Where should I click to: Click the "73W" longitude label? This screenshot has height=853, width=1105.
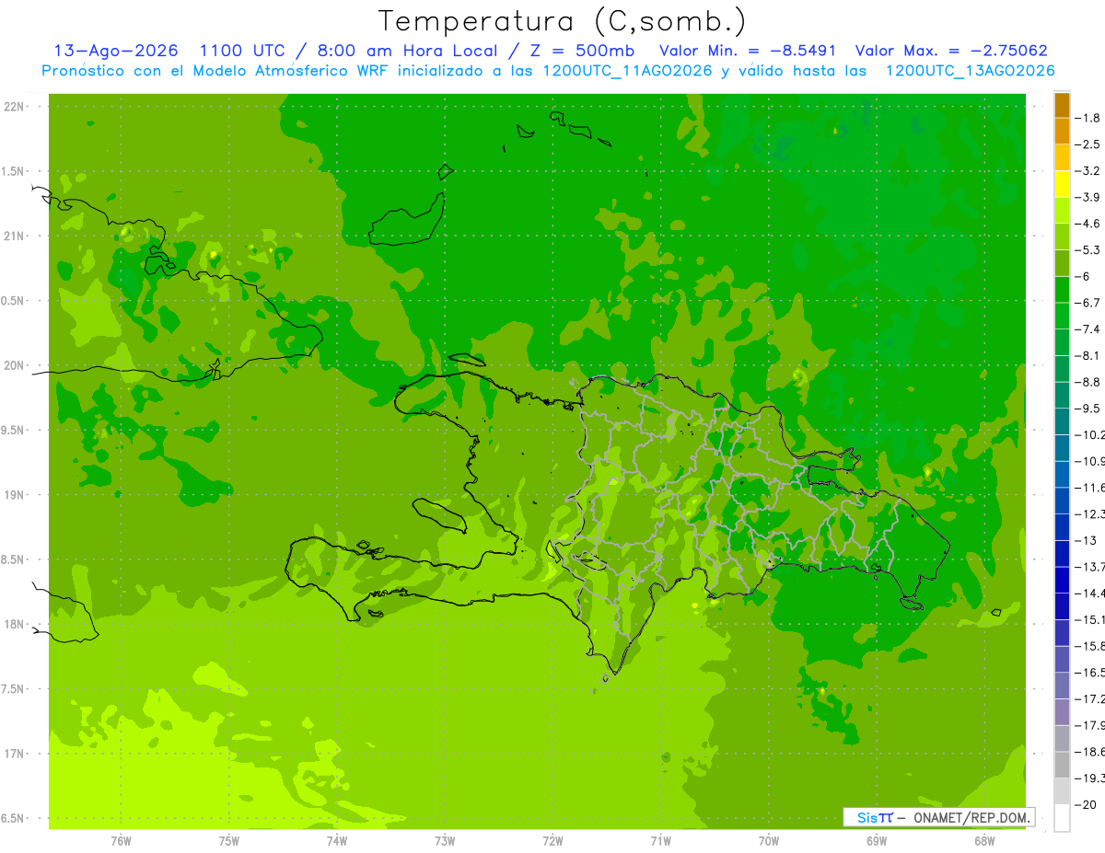[x=445, y=840]
